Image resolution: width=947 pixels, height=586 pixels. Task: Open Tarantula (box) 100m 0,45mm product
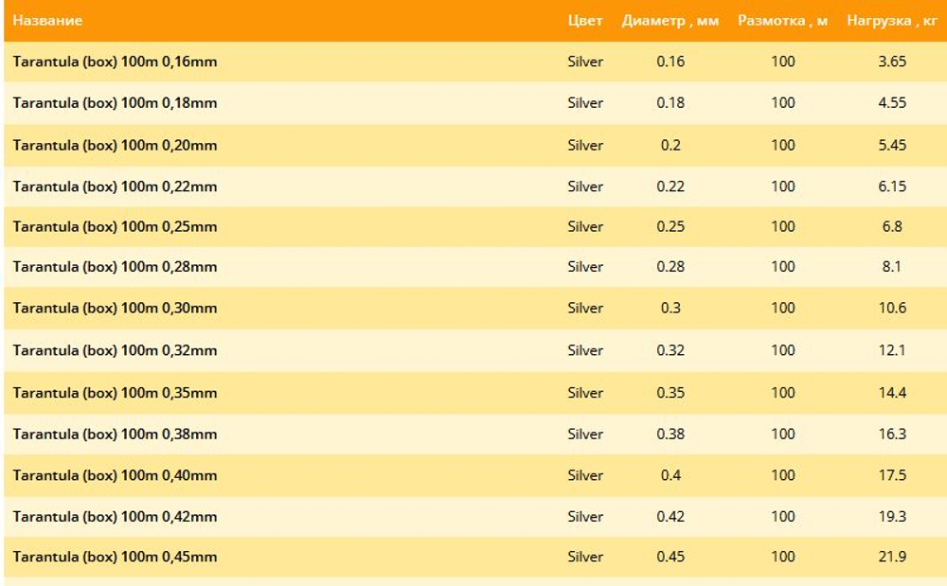tap(115, 557)
